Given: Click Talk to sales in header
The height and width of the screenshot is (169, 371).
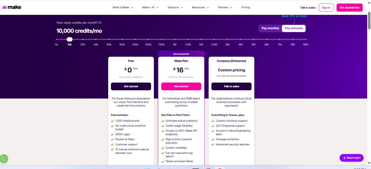Looking at the screenshot, I should coord(308,8).
